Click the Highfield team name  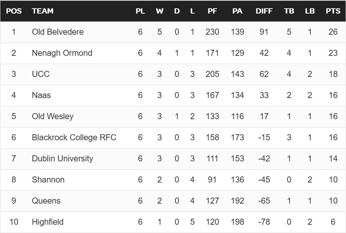[48, 222]
